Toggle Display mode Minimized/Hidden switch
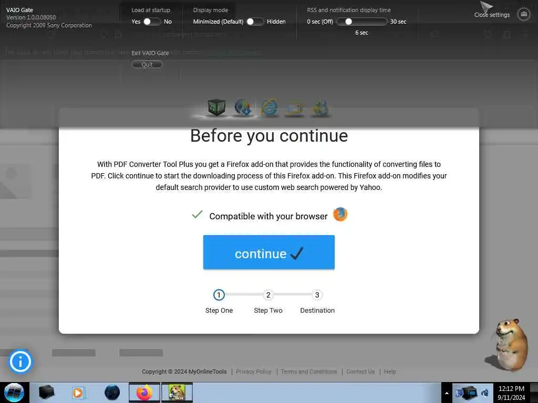The image size is (538, 403). click(255, 22)
